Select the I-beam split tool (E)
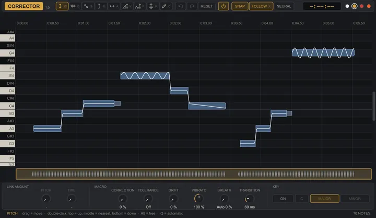 pyautogui.click(x=101, y=6)
